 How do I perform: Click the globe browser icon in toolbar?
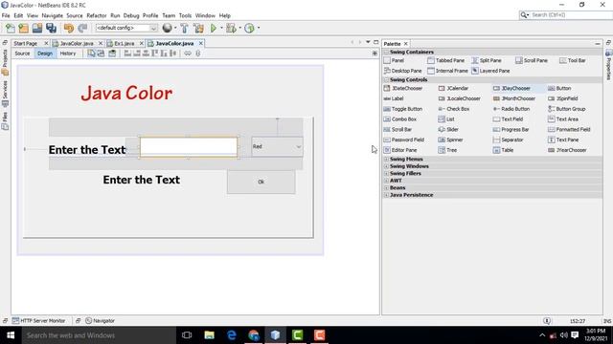pyautogui.click(x=168, y=28)
